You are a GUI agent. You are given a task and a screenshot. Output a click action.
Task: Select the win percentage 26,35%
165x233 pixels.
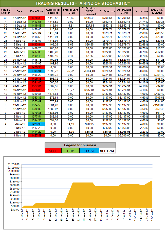pos(141,18)
